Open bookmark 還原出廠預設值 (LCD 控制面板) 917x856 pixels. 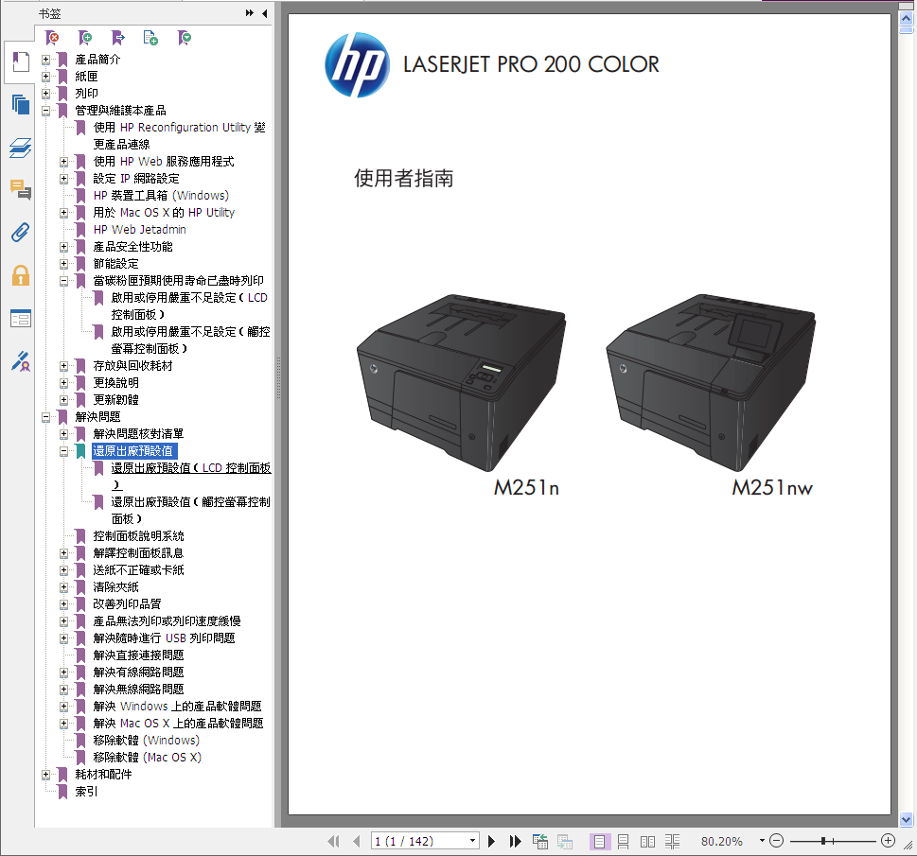click(x=190, y=476)
